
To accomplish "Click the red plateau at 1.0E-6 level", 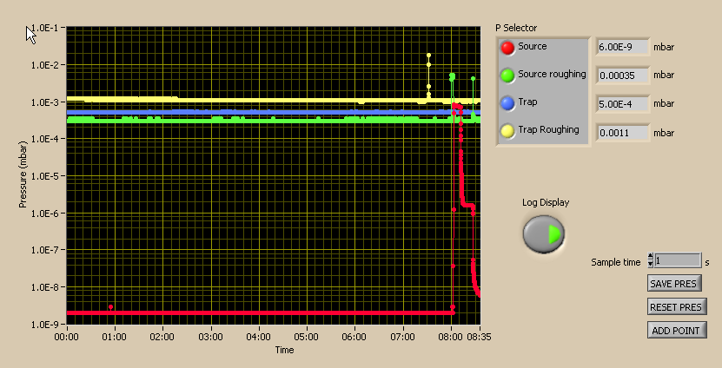I will point(467,205).
